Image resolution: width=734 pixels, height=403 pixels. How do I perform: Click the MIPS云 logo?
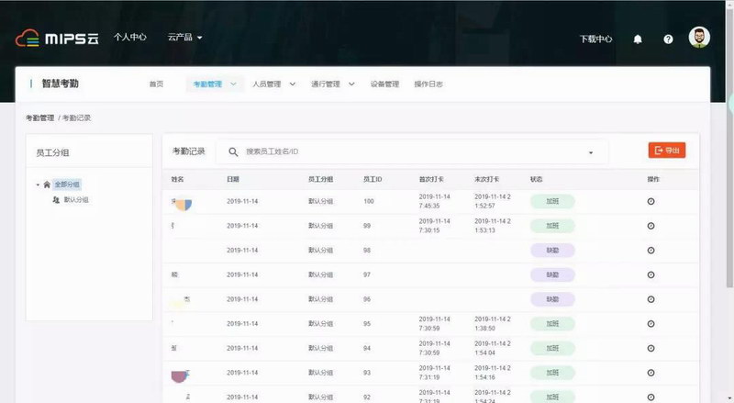coord(57,39)
